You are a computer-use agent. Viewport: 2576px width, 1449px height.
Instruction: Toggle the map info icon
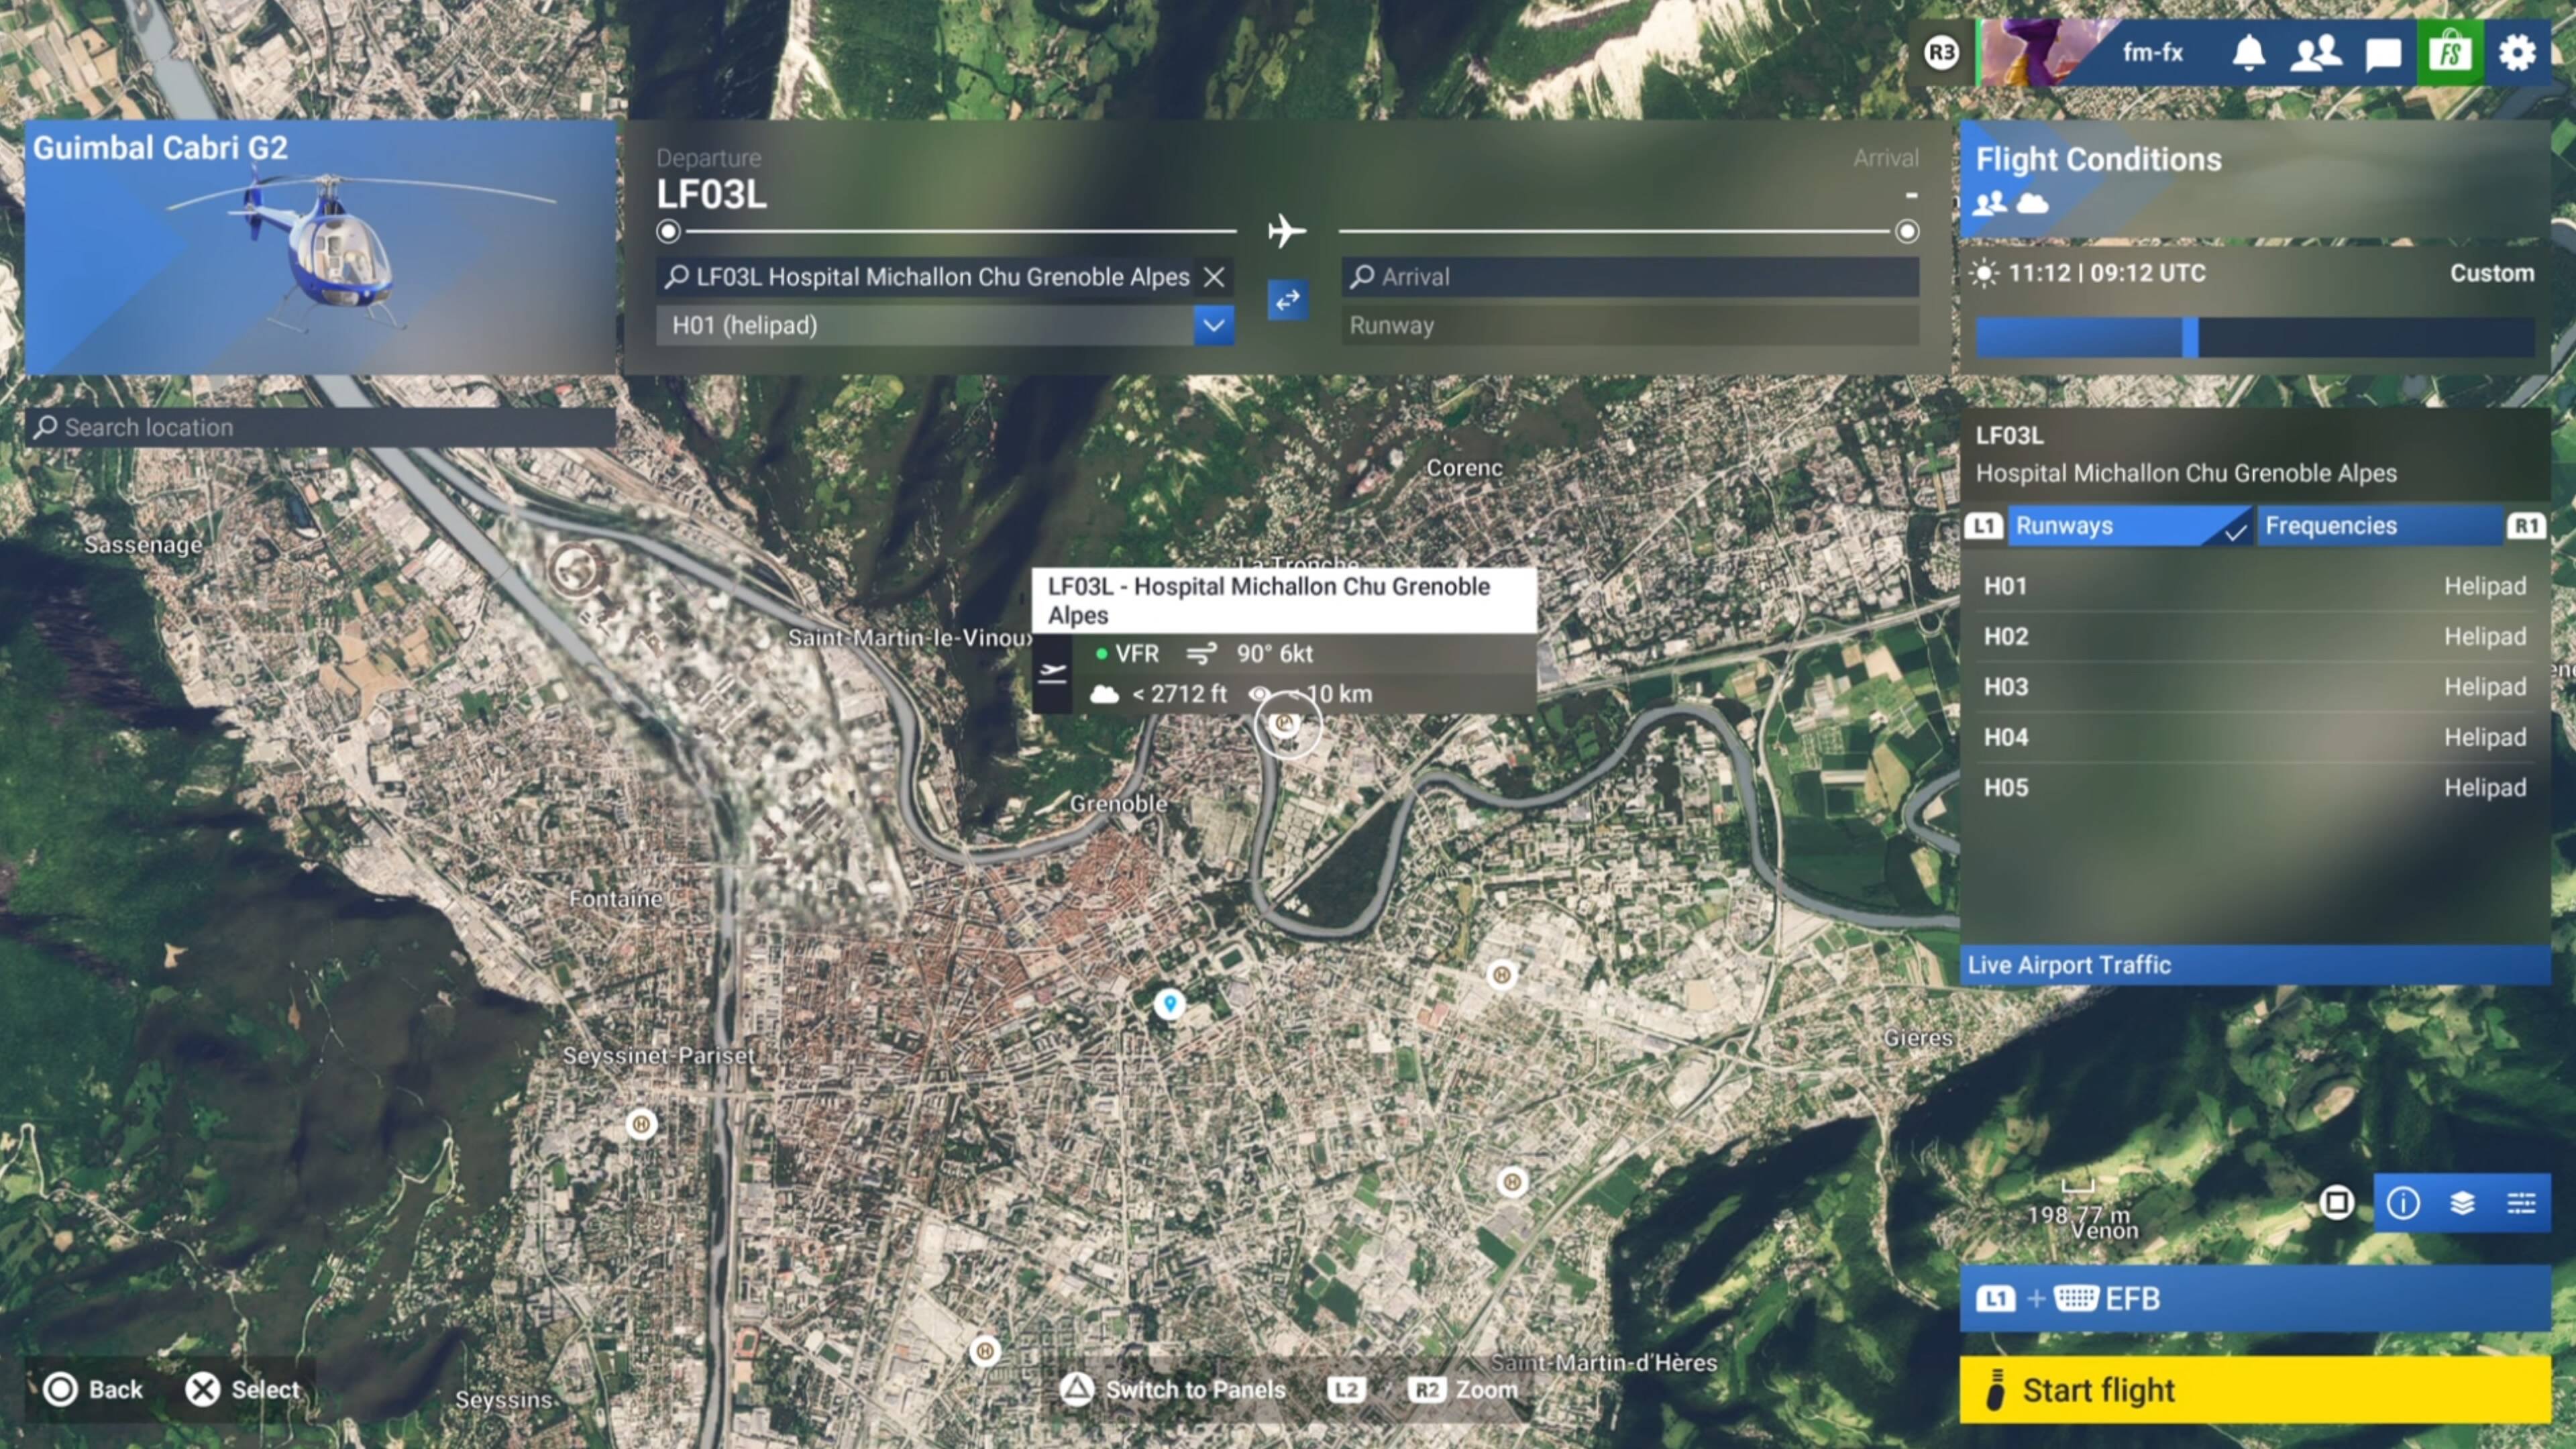click(2403, 1203)
